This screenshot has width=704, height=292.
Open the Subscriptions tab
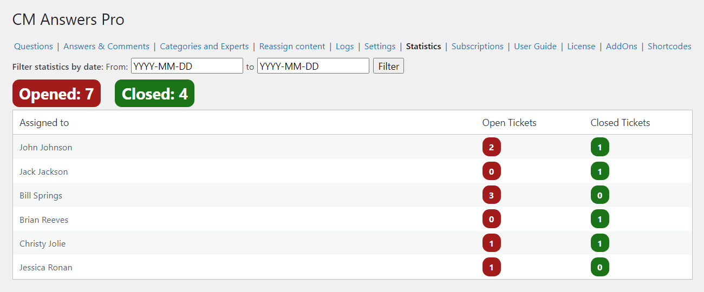(478, 47)
